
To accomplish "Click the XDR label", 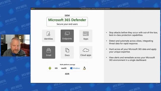I will [x=67, y=74].
